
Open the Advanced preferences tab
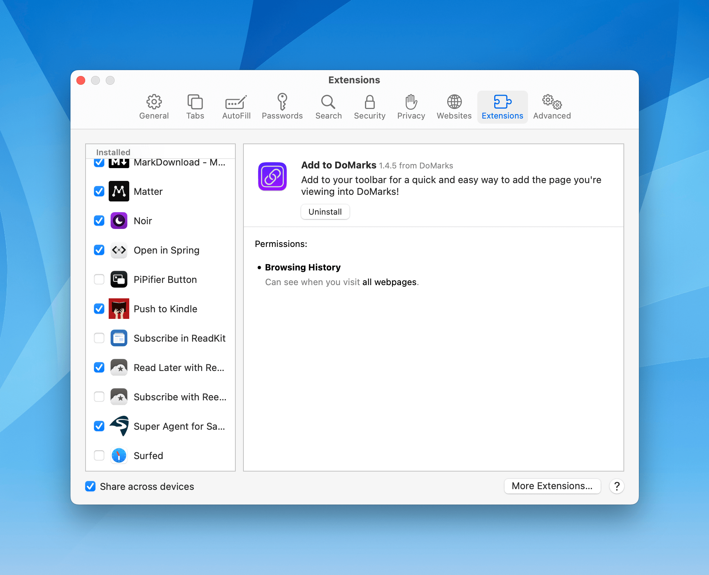(552, 107)
